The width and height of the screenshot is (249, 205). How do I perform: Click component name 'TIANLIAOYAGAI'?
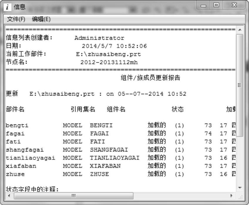pos(115,158)
